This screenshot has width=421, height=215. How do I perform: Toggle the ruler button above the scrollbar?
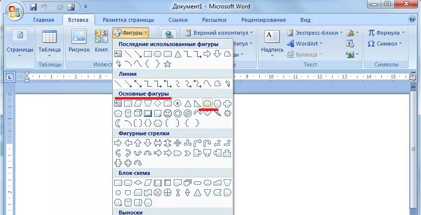[x=413, y=77]
